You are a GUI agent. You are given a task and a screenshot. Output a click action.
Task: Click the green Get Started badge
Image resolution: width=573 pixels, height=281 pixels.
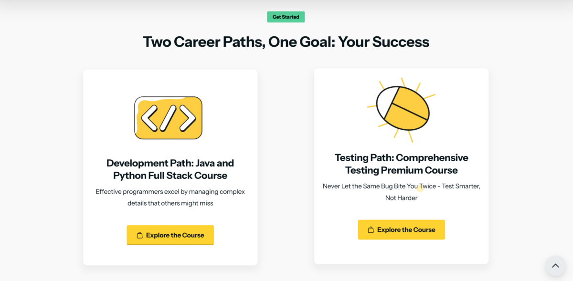286,17
